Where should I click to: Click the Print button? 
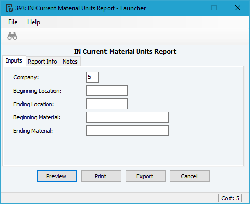101,176
